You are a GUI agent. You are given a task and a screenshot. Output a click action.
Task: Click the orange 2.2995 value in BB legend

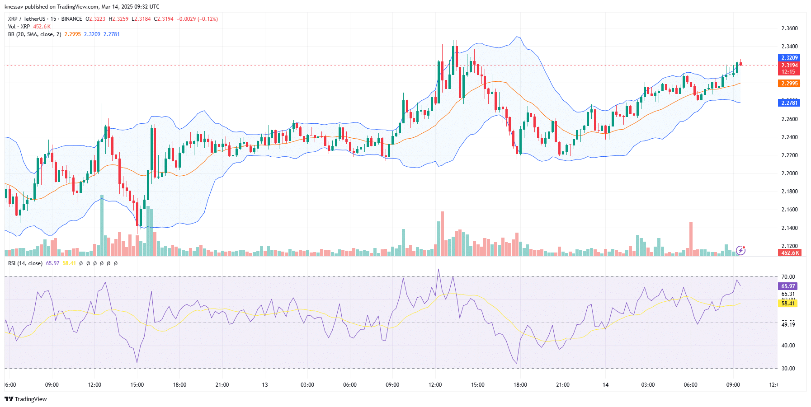coord(72,34)
